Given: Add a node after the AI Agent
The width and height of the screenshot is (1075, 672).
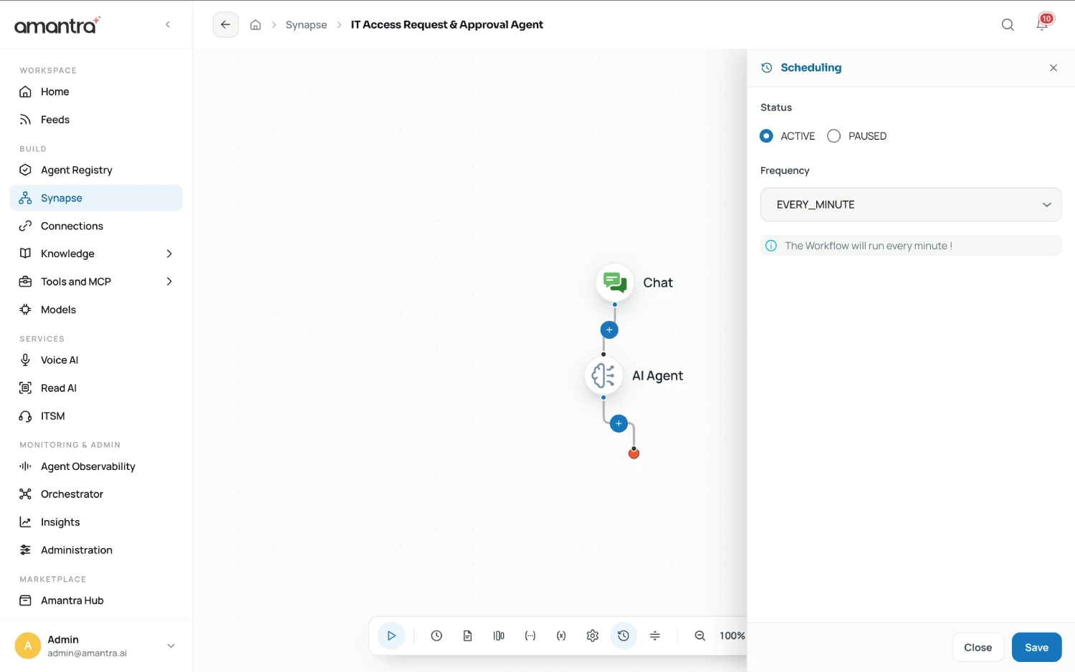Looking at the screenshot, I should tap(619, 423).
